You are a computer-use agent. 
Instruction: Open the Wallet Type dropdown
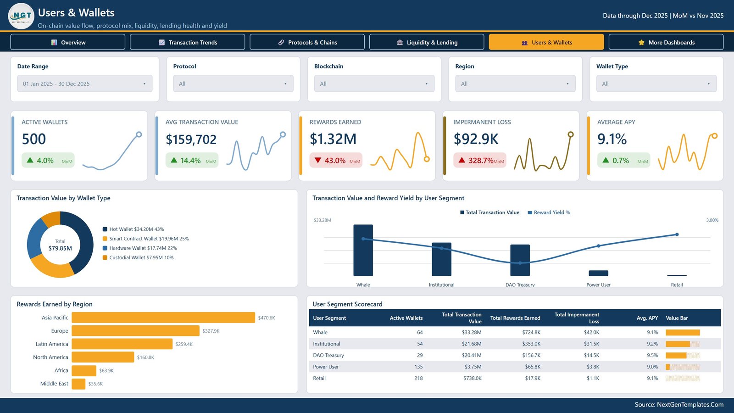[656, 84]
